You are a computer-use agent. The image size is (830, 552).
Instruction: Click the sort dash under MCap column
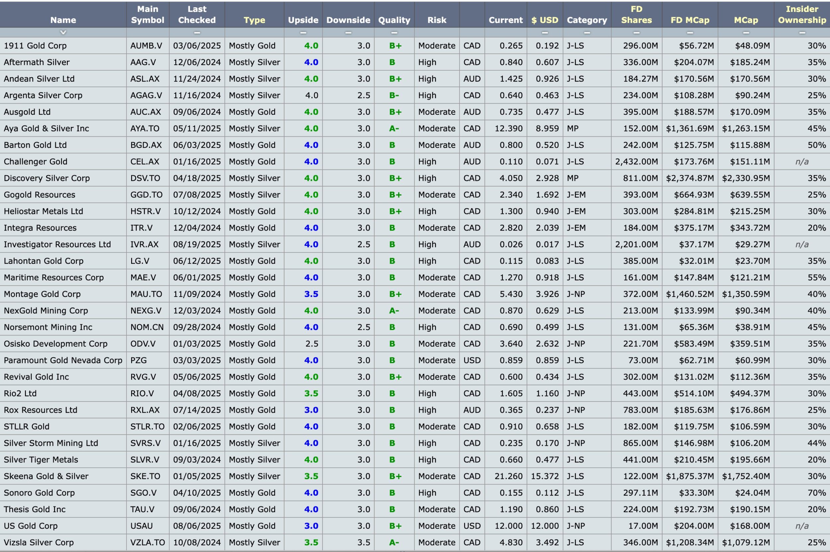(746, 33)
